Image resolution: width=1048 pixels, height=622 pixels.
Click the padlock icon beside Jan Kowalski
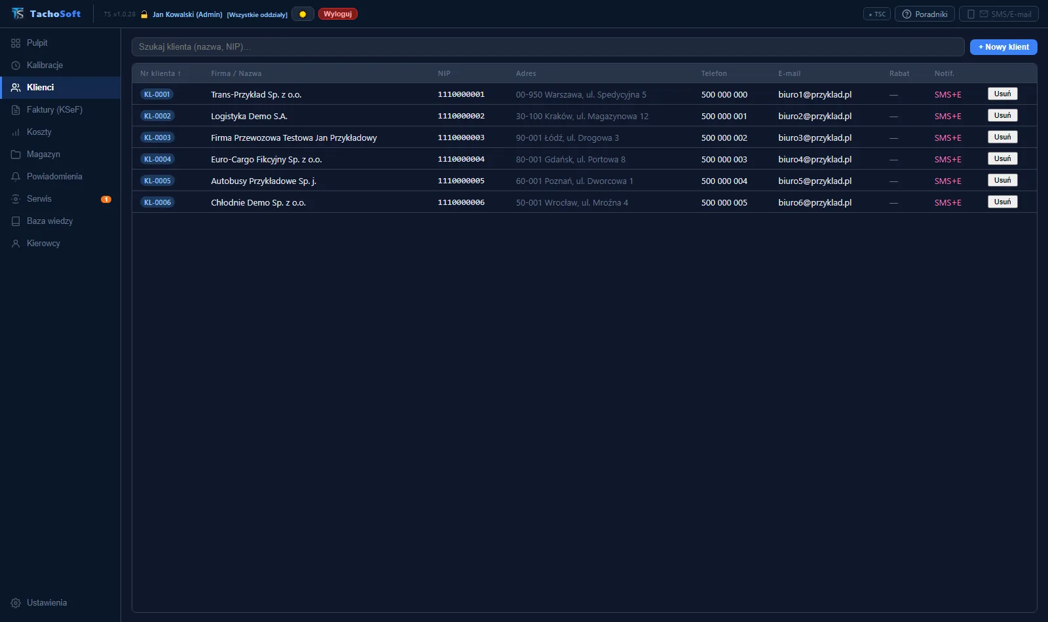(144, 14)
